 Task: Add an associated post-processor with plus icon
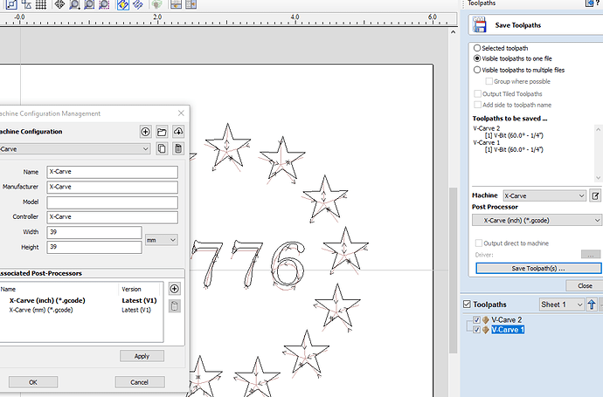[x=174, y=289]
